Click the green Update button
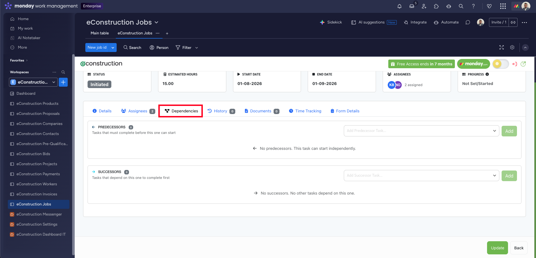Viewport: 536px width, 258px height. point(497,248)
